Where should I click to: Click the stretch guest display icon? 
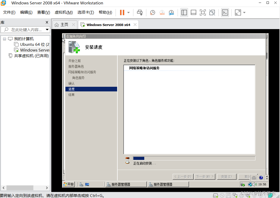tap(238, 12)
